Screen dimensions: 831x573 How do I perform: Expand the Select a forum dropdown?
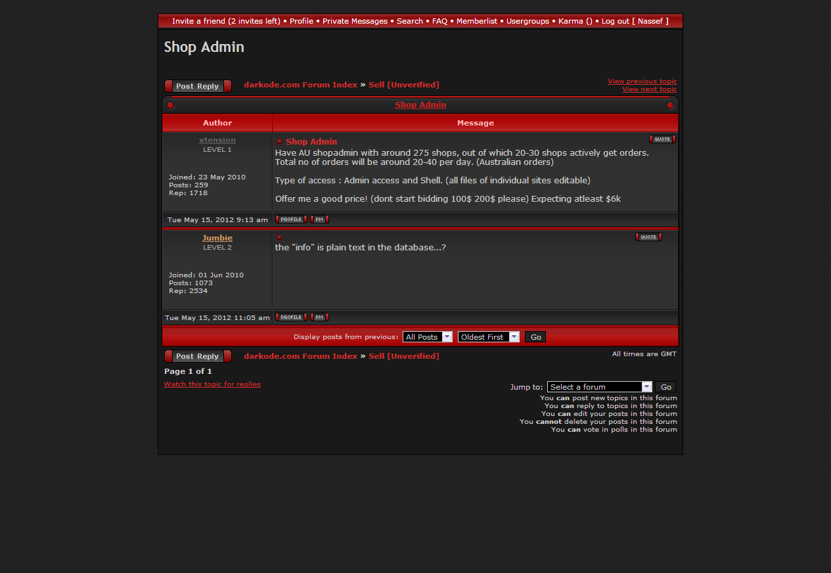[599, 387]
